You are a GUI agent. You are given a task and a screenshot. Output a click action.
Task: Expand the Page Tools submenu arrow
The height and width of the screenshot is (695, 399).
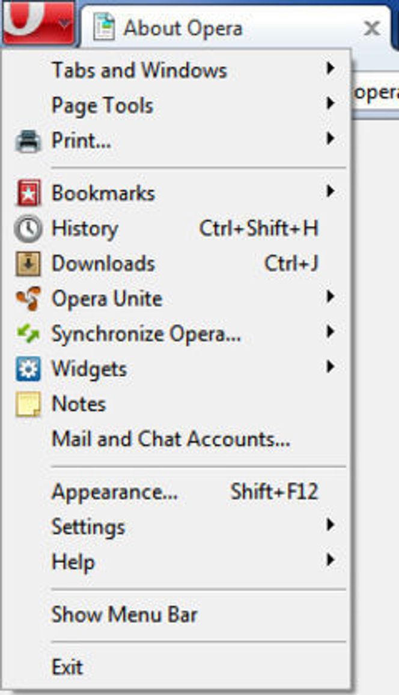tap(329, 103)
